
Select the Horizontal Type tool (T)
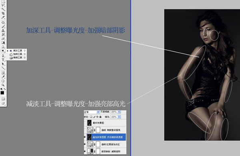[x=3, y=60]
